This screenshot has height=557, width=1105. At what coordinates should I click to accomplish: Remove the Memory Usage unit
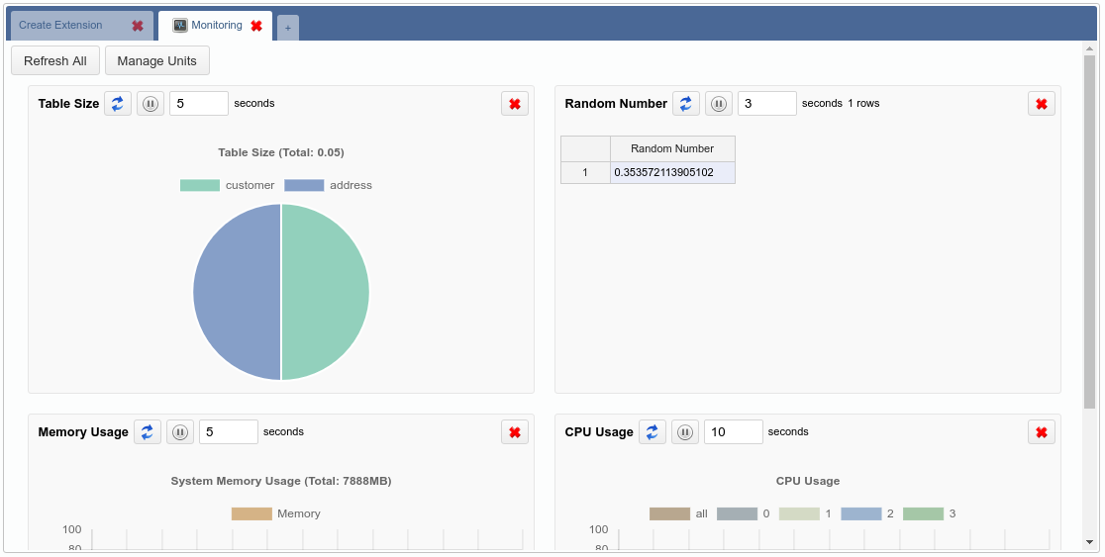tap(515, 432)
